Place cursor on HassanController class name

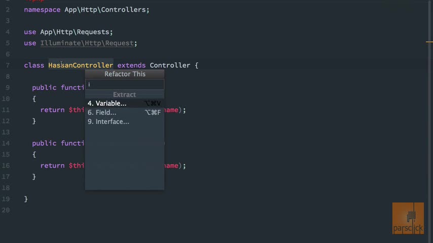click(x=81, y=65)
